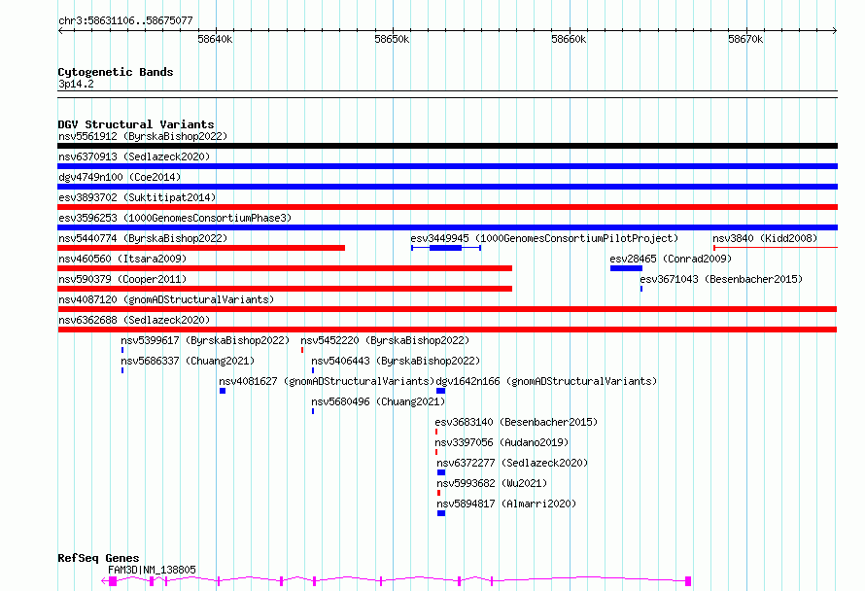Click the blue esv28465 Conrad2009 block
Image resolution: width=865 pixels, height=591 pixels.
click(x=626, y=268)
